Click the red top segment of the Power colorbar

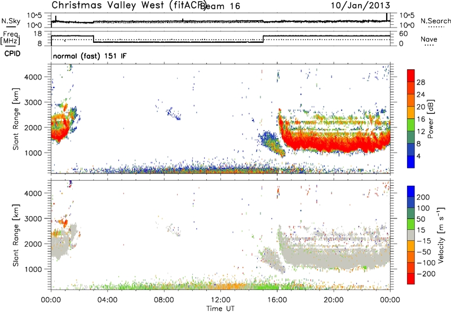pos(411,75)
